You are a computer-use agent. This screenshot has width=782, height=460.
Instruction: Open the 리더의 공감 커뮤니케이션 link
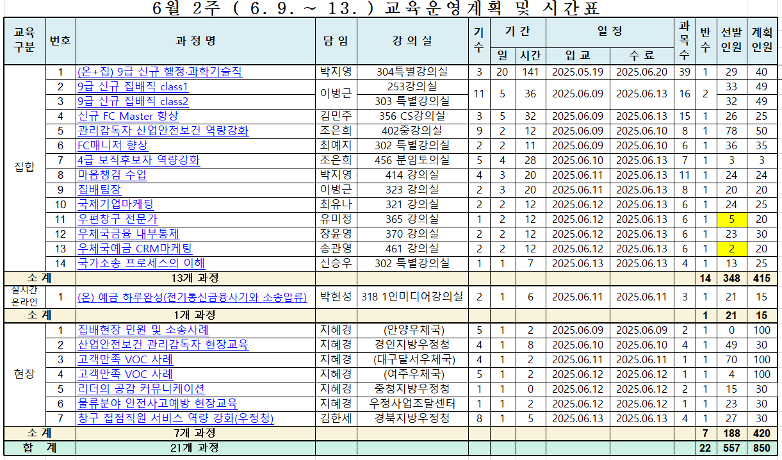pyautogui.click(x=141, y=389)
